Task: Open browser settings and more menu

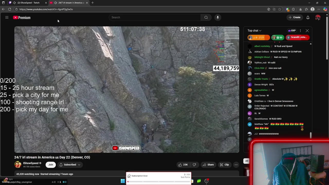Action: pyautogui.click(x=319, y=9)
